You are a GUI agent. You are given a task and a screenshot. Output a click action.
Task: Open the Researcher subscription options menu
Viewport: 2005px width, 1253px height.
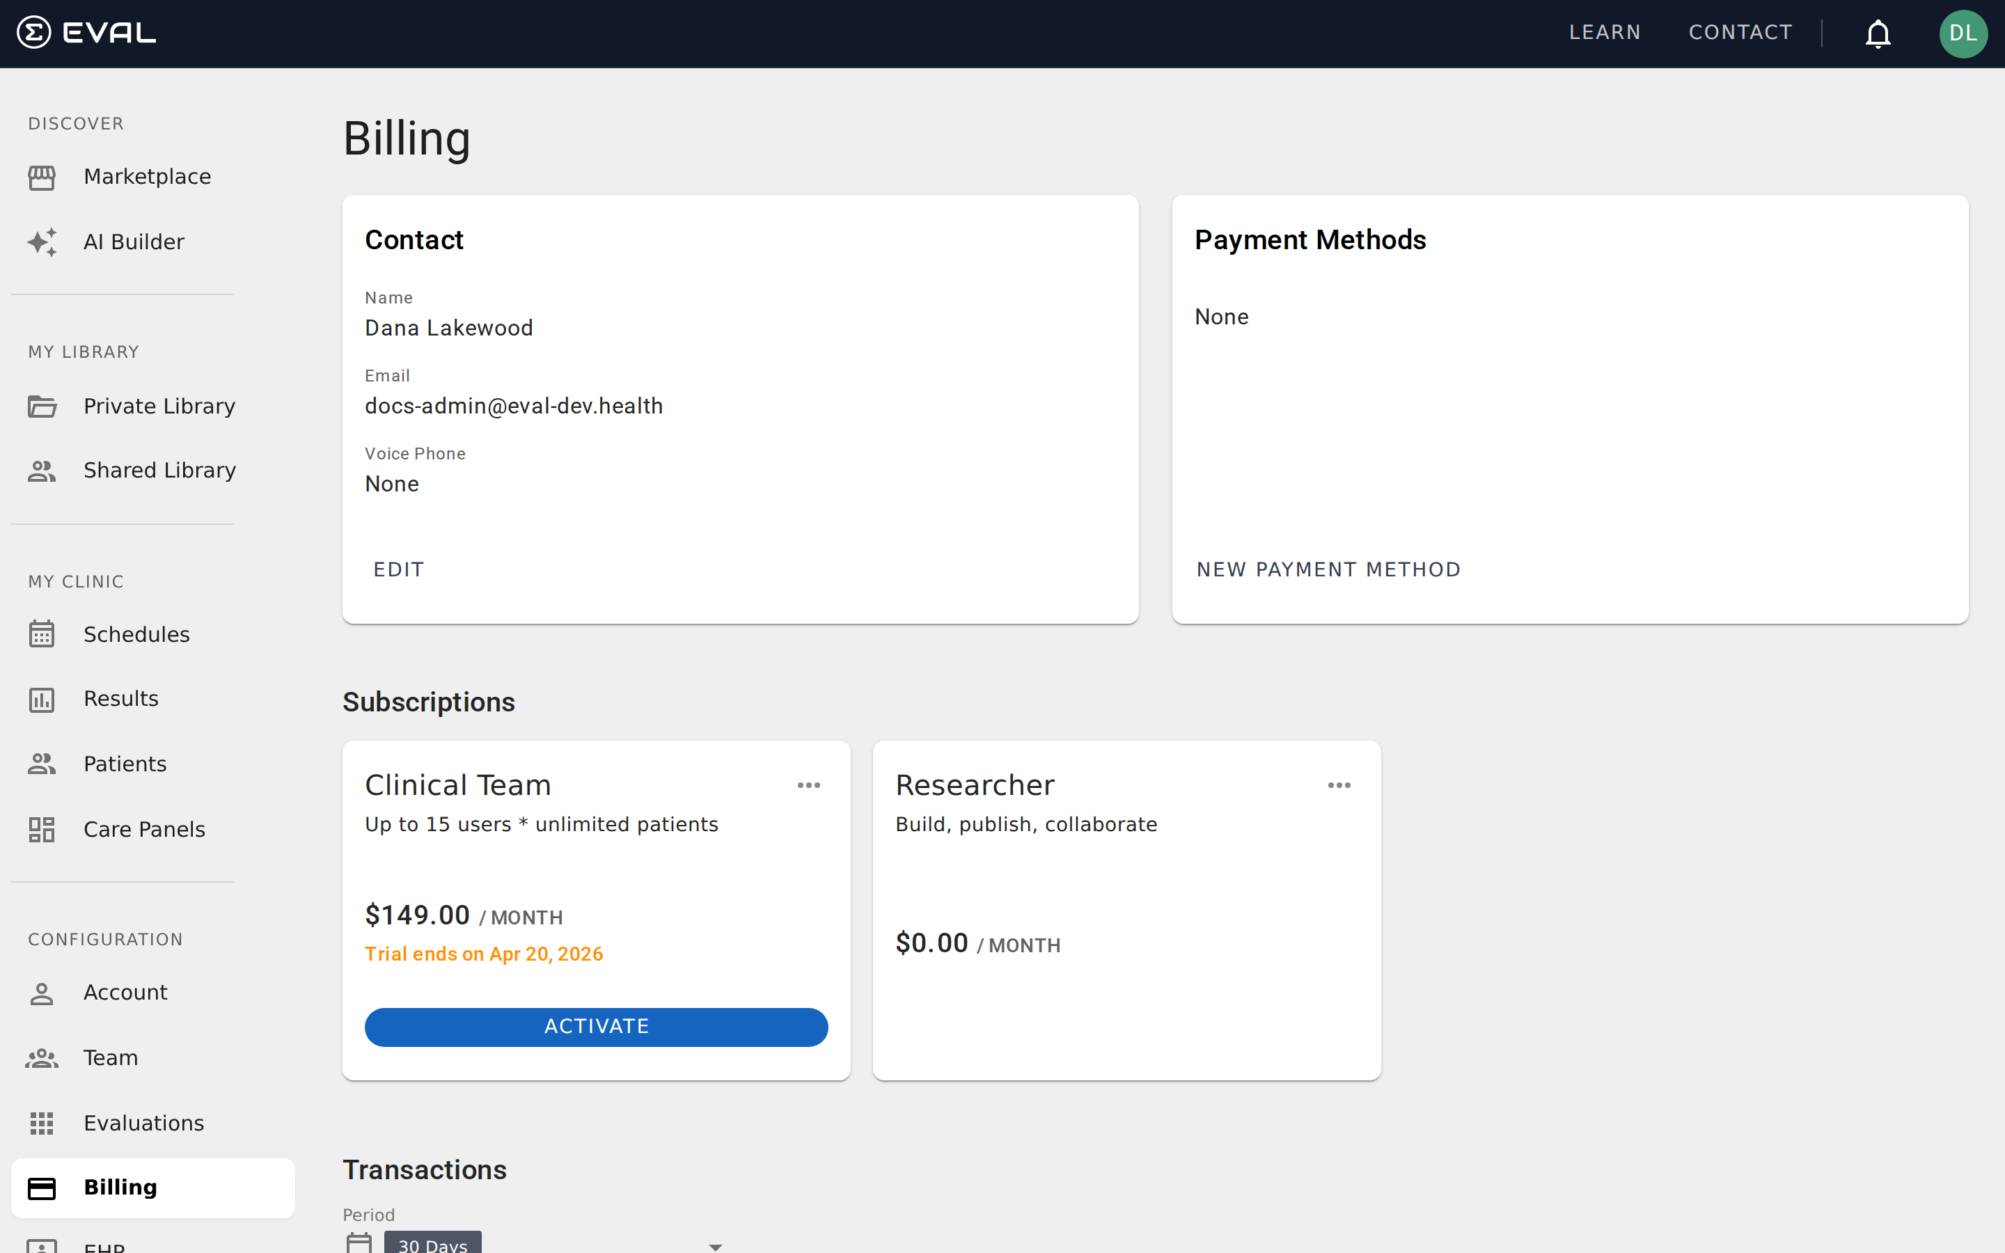coord(1339,785)
